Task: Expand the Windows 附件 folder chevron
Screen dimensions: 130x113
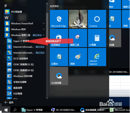Action: click(44, 29)
